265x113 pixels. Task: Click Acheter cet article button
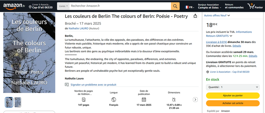pos(233,103)
